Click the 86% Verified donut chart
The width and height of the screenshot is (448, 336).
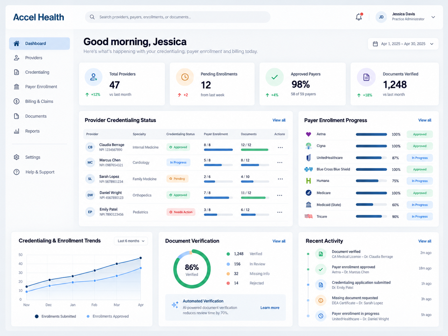192,269
